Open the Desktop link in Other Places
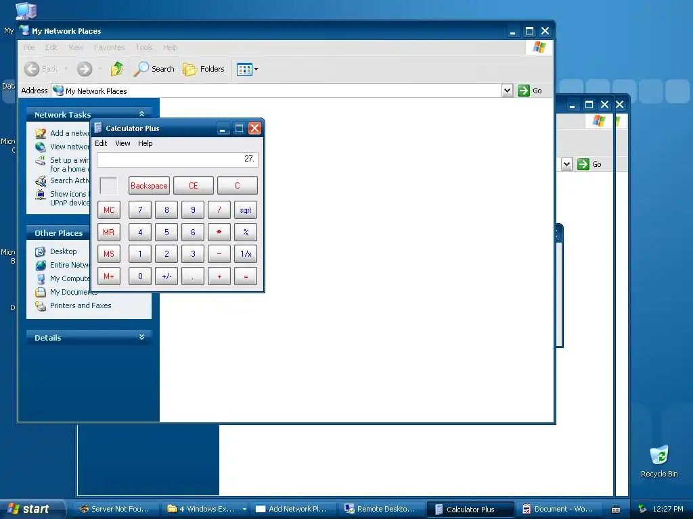The image size is (693, 519). pos(63,251)
